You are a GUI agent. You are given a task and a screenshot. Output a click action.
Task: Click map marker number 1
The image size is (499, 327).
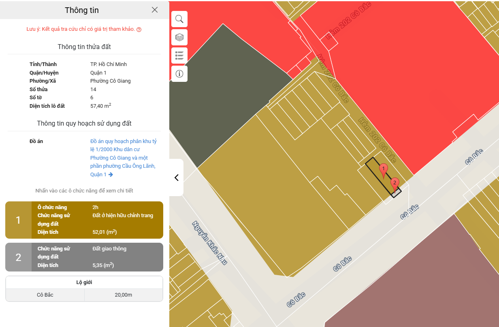pyautogui.click(x=383, y=170)
